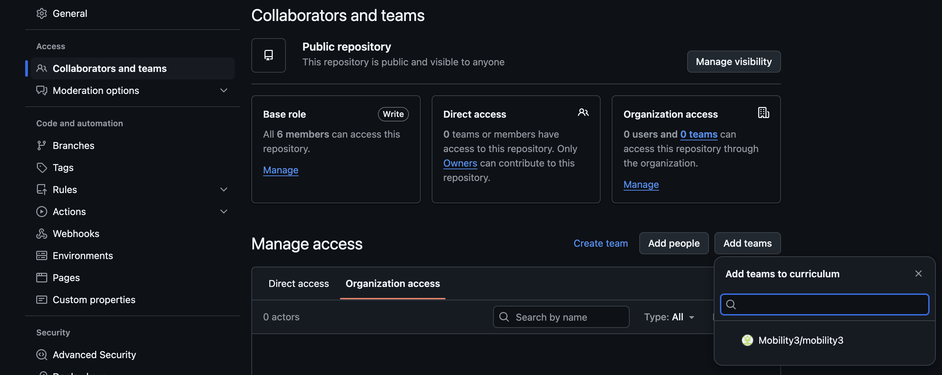The width and height of the screenshot is (942, 375).
Task: Expand the Rules submenu chevron
Action: click(223, 189)
